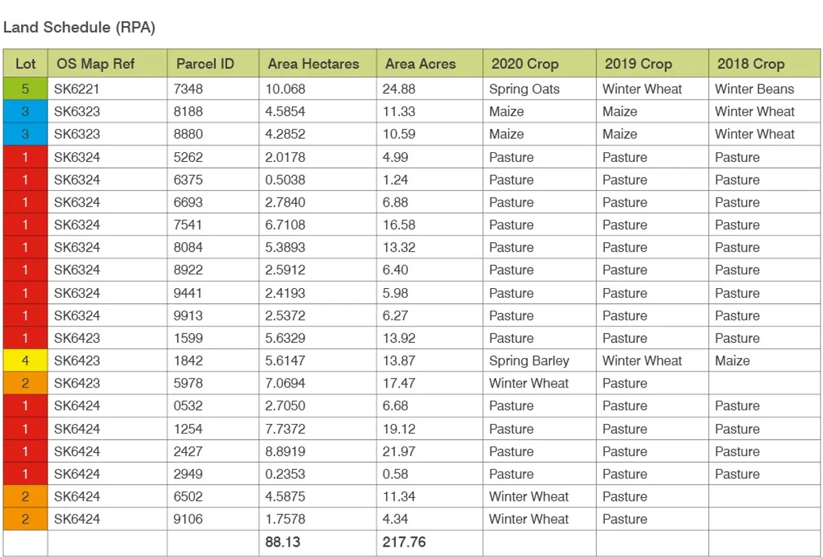
Task: Click the total acres 217.76 cell
Action: 430,542
